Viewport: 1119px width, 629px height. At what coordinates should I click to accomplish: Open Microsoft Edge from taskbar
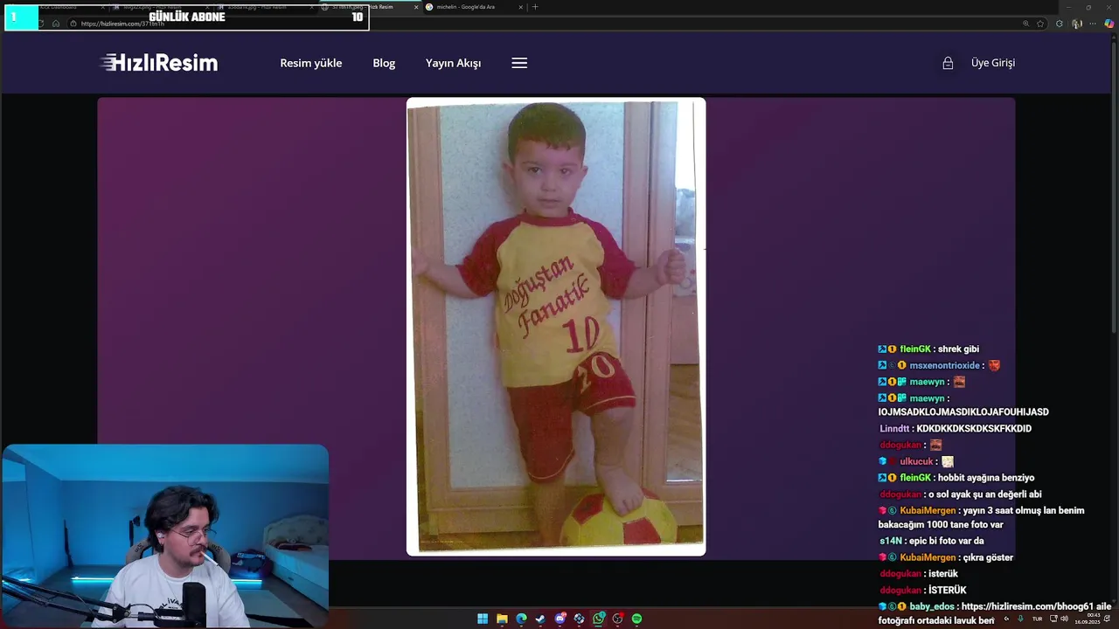tap(521, 619)
